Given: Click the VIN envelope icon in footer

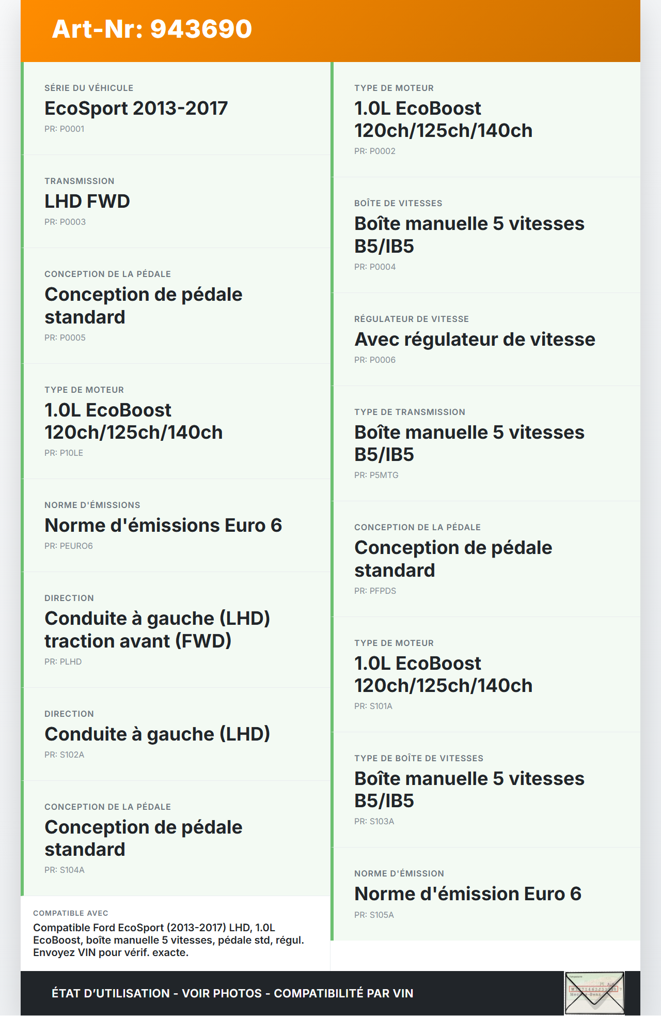Looking at the screenshot, I should tap(594, 993).
